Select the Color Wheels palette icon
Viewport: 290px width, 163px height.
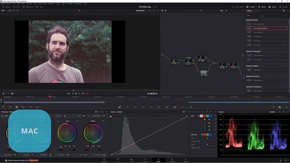pos(17,107)
